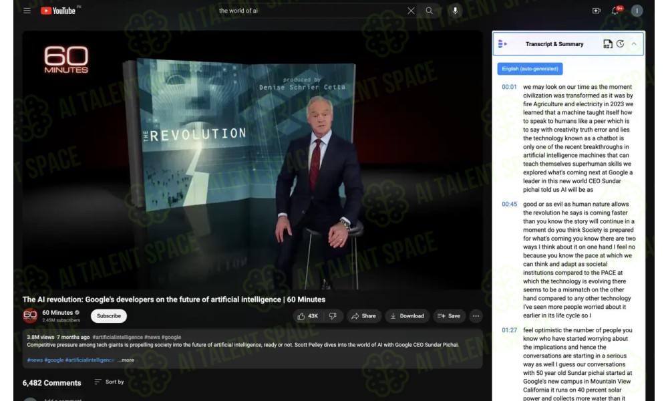Image resolution: width=668 pixels, height=401 pixels.
Task: Open the YouTube hamburger guide menu
Action: [x=27, y=11]
